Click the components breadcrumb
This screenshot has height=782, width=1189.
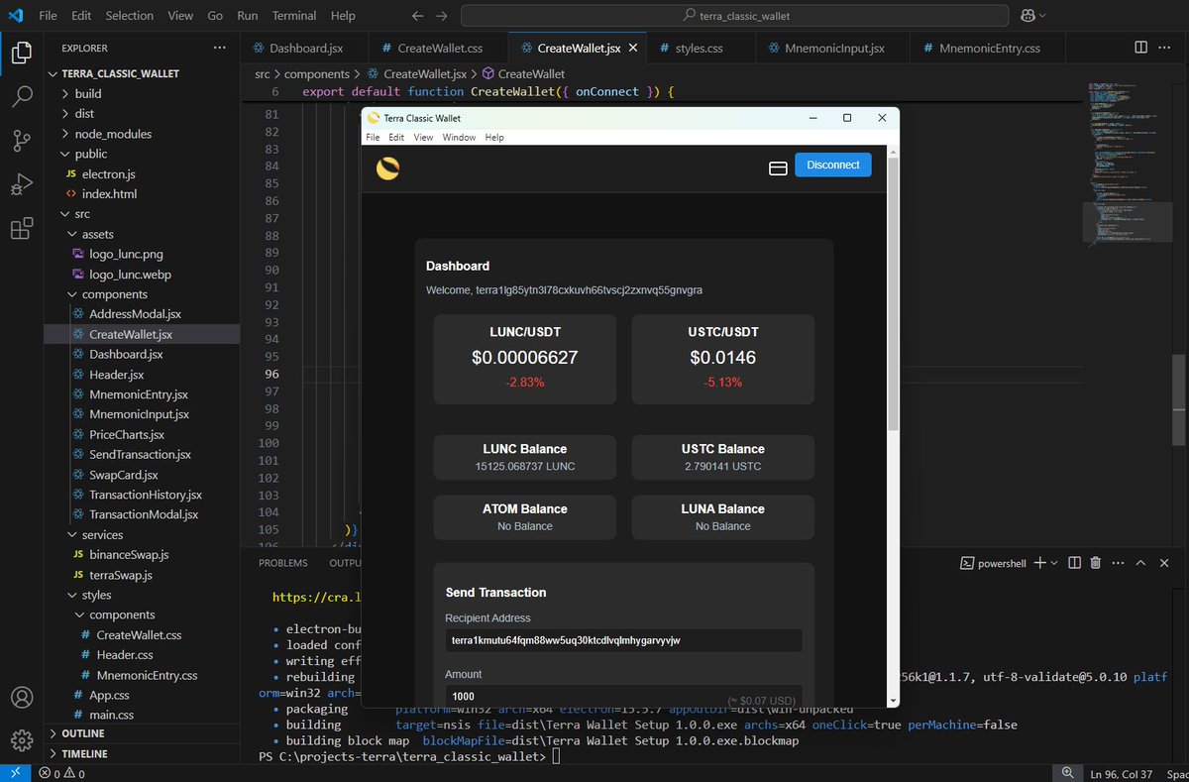coord(316,74)
